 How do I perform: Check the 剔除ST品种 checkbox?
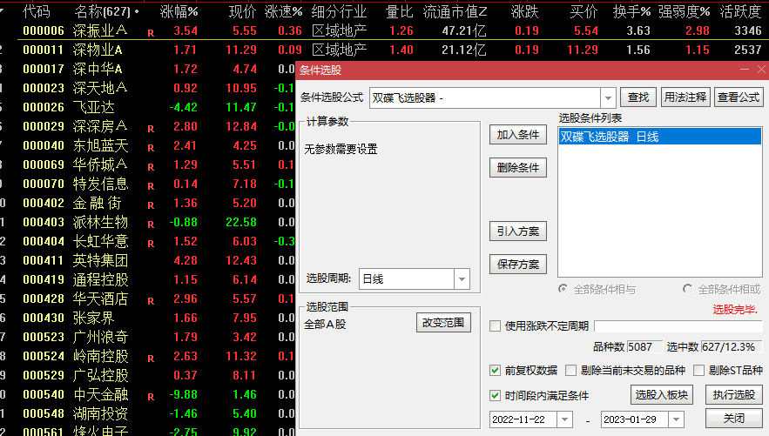[698, 371]
